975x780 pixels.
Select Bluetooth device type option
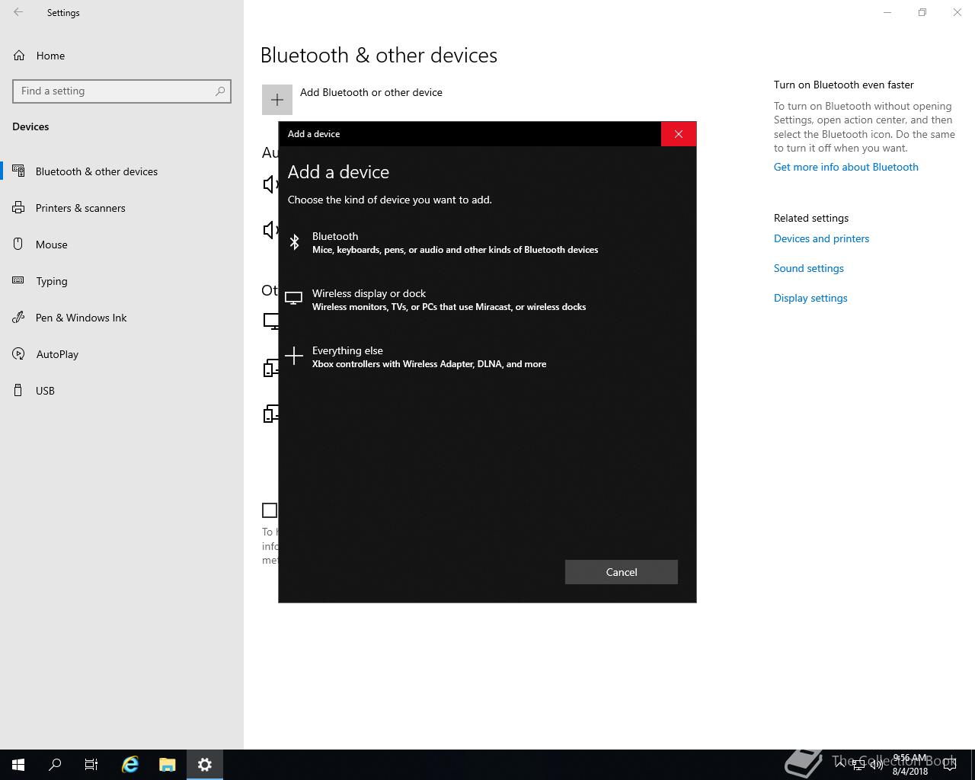[487, 242]
